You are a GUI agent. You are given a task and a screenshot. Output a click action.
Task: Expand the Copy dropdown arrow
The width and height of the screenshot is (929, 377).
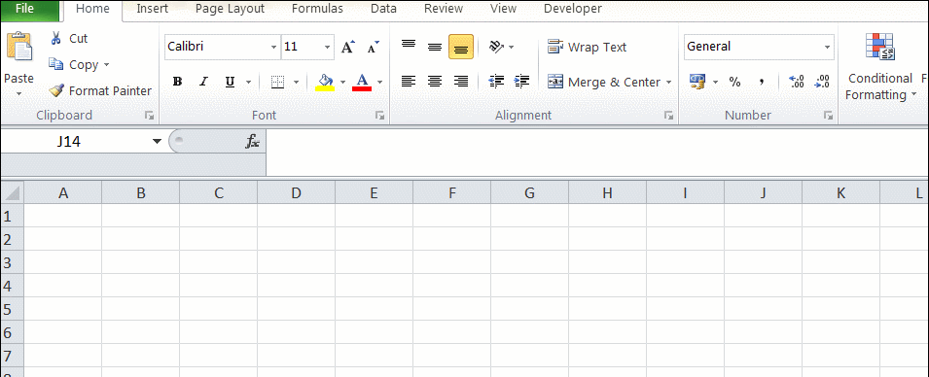click(107, 64)
